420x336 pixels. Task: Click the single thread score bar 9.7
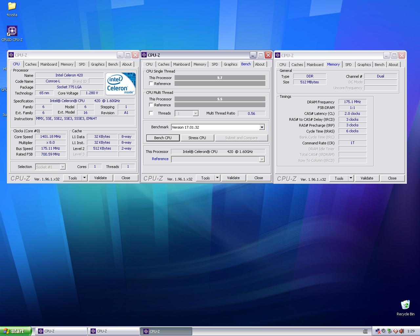pyautogui.click(x=220, y=78)
